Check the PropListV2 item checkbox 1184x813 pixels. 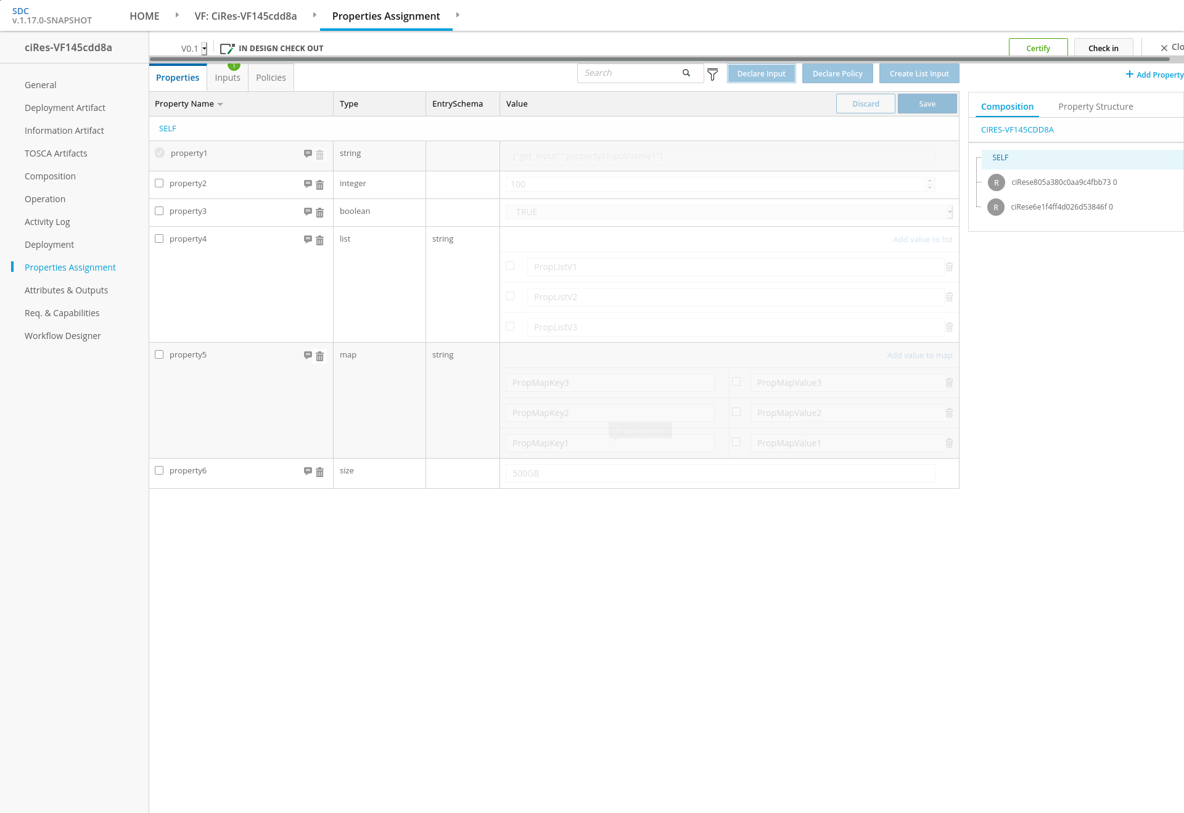click(510, 296)
